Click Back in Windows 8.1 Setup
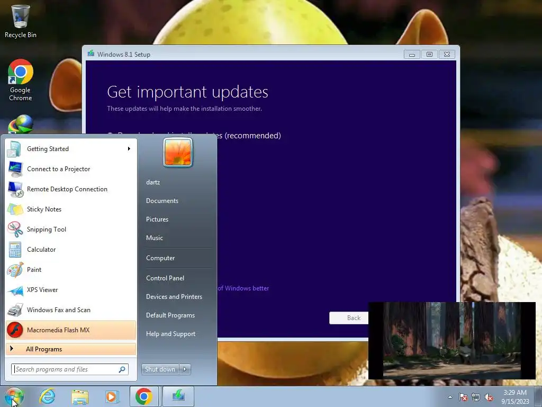The width and height of the screenshot is (542, 407). coord(348,318)
